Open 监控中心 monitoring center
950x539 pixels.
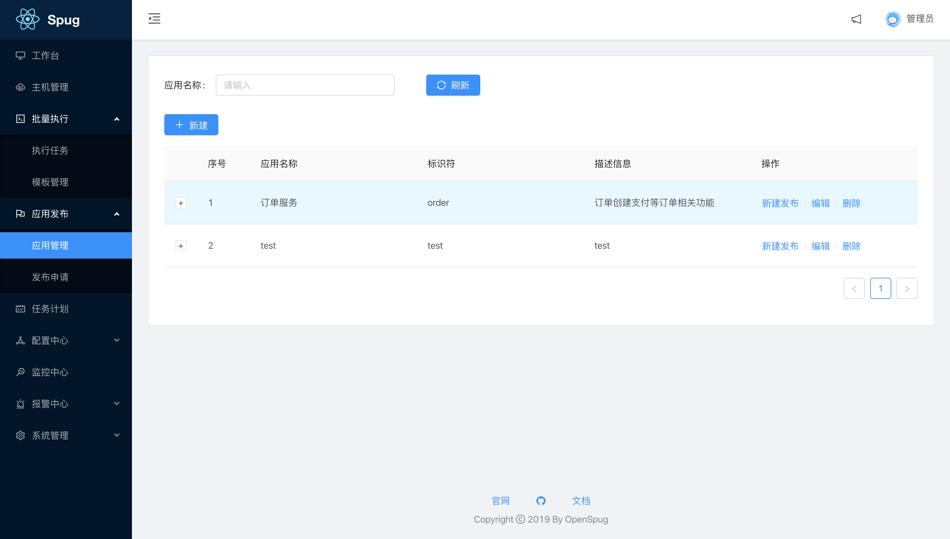50,372
